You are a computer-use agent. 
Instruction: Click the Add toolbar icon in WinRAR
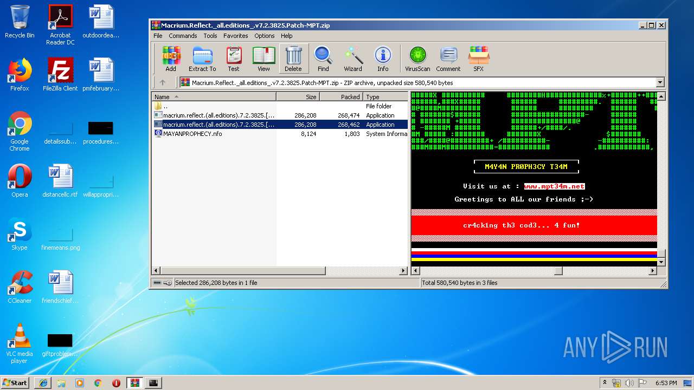click(x=171, y=58)
